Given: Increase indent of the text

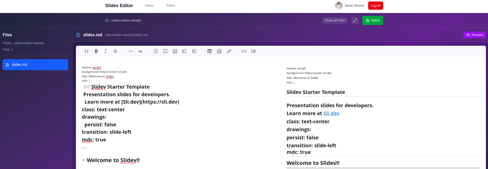Looking at the screenshot, I should [184, 51].
